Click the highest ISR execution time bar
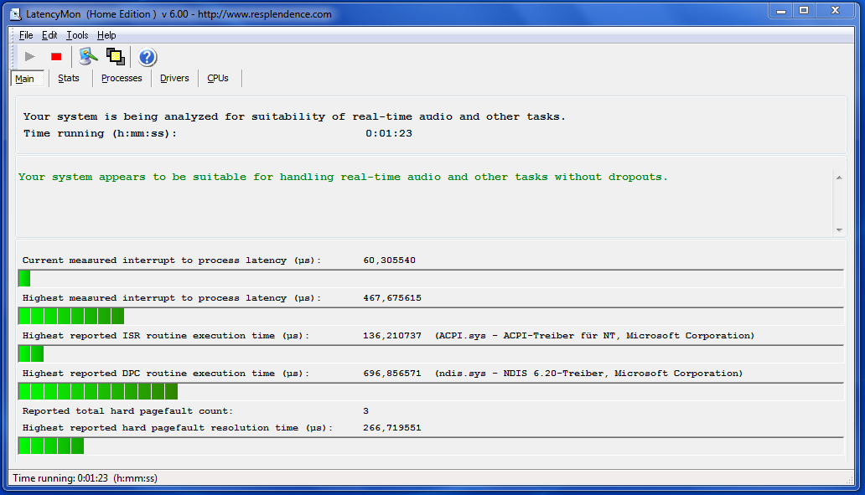865x495 pixels. pos(431,353)
